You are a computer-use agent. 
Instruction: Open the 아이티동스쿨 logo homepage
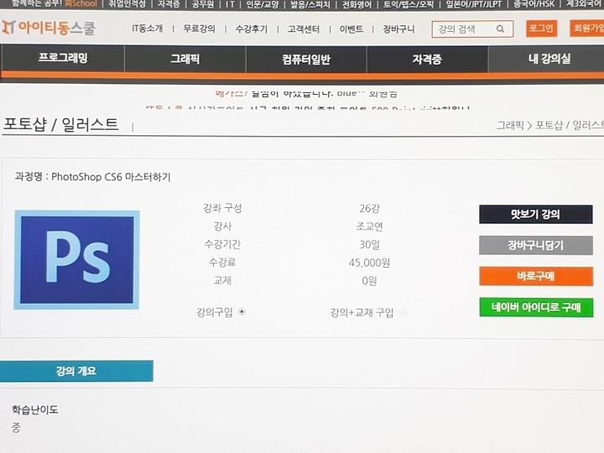tap(49, 28)
